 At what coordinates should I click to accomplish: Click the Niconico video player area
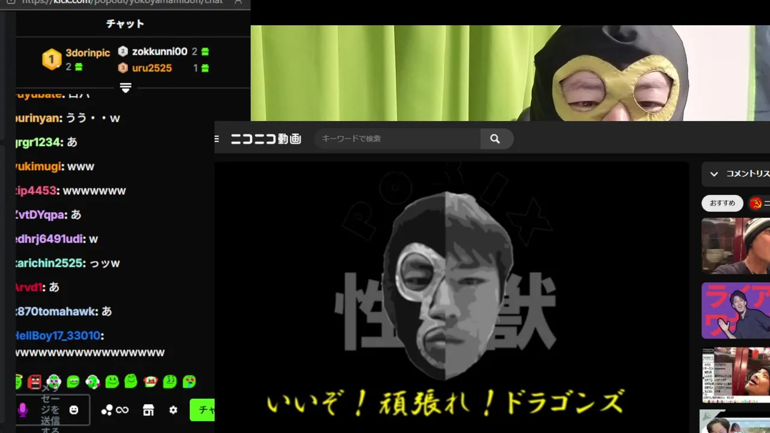tap(452, 297)
